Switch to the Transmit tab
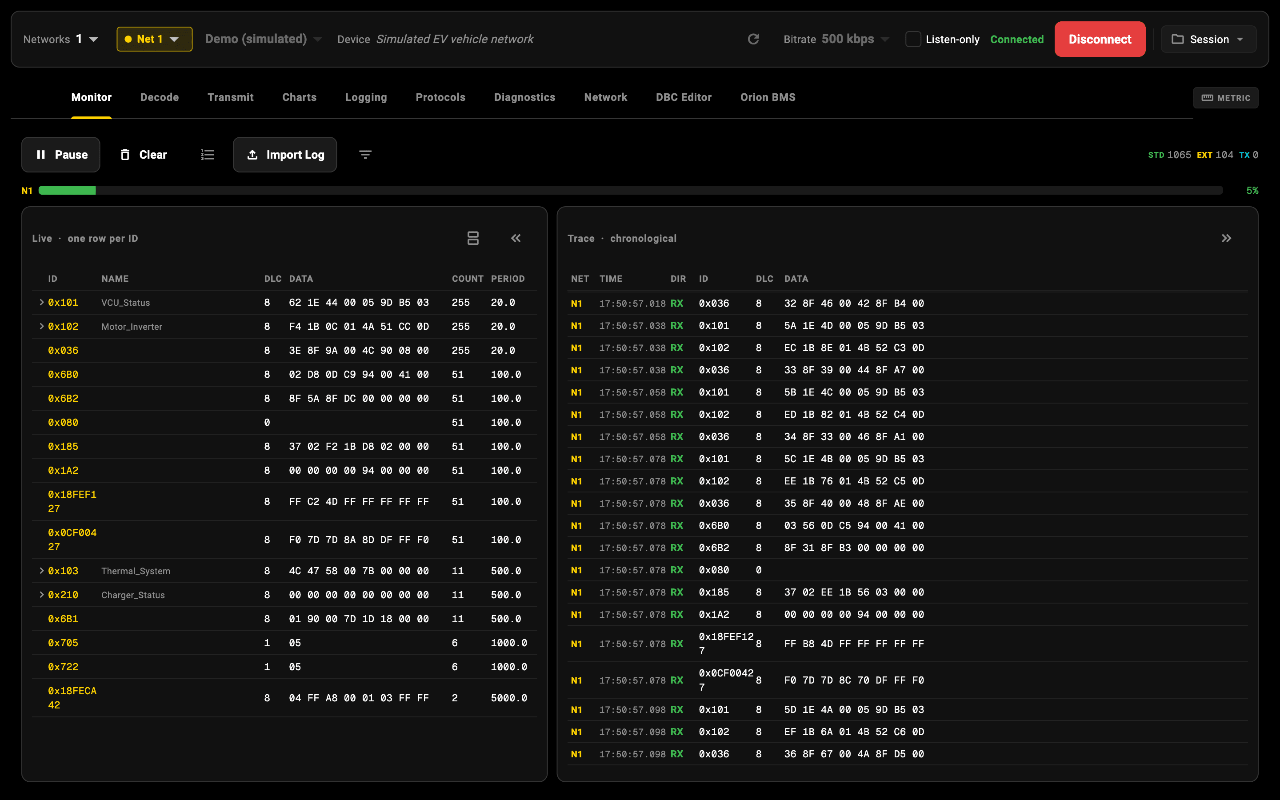 230,97
